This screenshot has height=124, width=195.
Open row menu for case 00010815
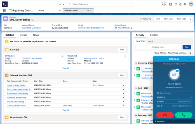(63, 56)
